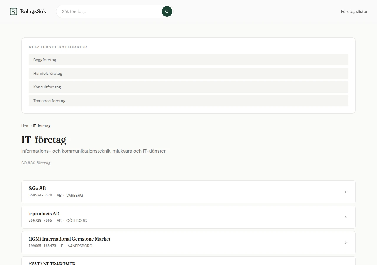Click the Relaterade kategorier heading
The image size is (377, 265).
click(58, 47)
